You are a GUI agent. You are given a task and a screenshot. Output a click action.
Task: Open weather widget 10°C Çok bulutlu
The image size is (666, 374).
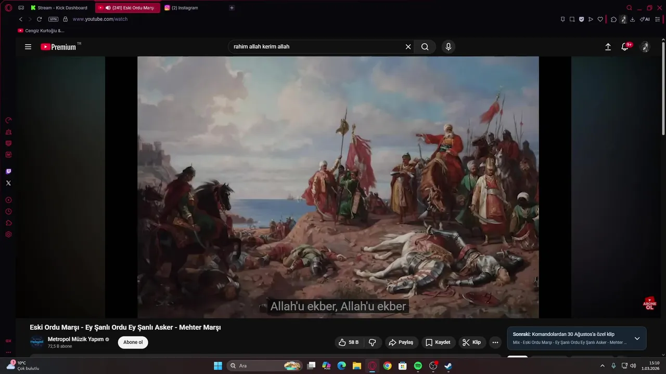(23, 366)
